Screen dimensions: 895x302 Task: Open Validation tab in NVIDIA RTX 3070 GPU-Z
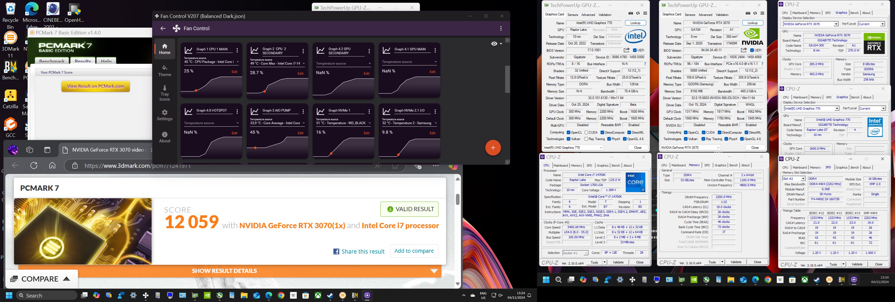pyautogui.click(x=722, y=15)
